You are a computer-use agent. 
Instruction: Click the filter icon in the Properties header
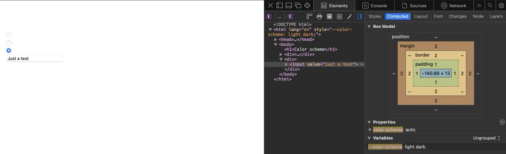pos(502,122)
